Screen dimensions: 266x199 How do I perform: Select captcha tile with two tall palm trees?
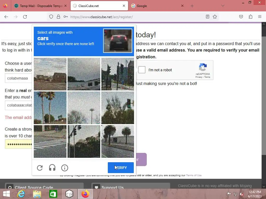[x=50, y=108]
